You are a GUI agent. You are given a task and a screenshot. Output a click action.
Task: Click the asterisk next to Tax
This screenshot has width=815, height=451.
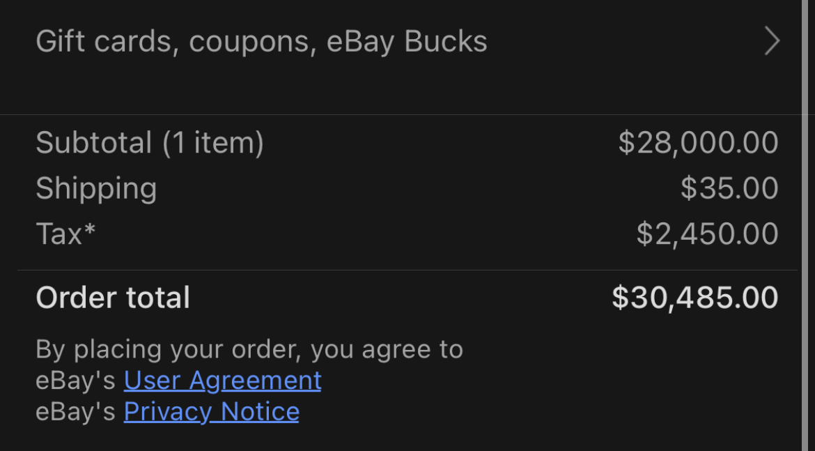89,229
